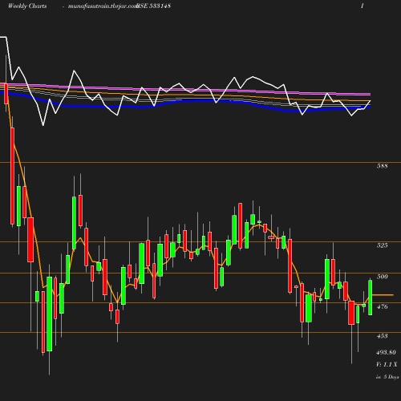Image resolution: width=401 pixels, height=401 pixels.
Task: Click the V: 1.1 X volume text
Action: (387, 364)
